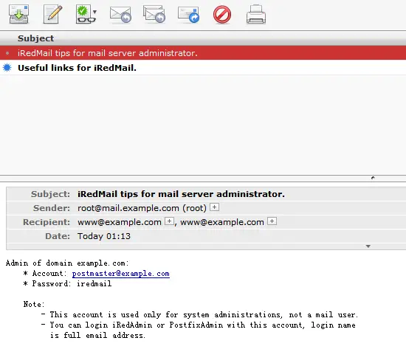406x349 pixels.
Task: Add second www@example.com recipient to contacts
Action: [272, 221]
